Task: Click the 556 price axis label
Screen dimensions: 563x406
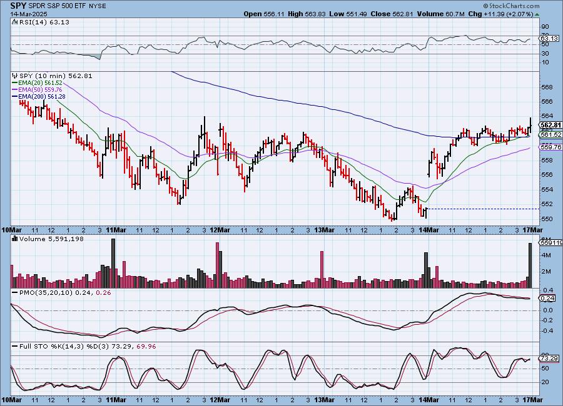Action: click(547, 175)
